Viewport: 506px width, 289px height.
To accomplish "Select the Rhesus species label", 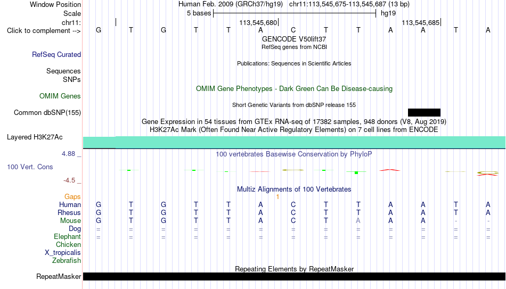I will pyautogui.click(x=69, y=213).
